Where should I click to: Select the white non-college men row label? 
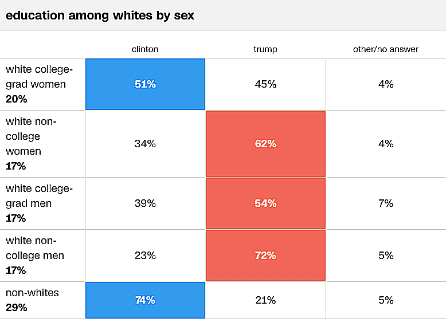click(35, 255)
